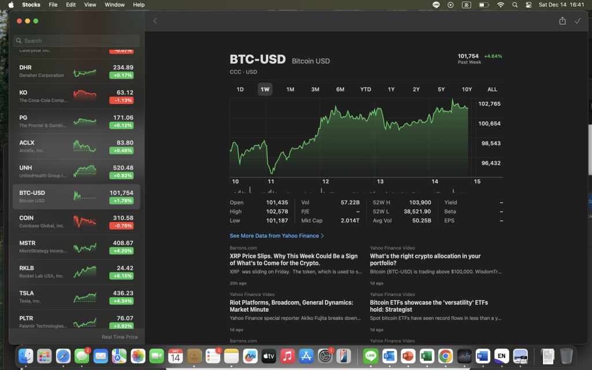This screenshot has width=592, height=370.
Task: Toggle the watchlist checkmark in the toolbar
Action: click(578, 20)
